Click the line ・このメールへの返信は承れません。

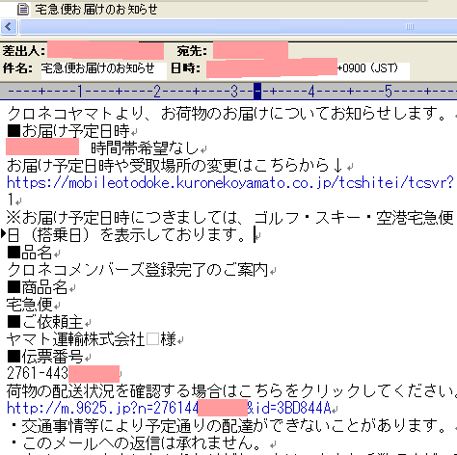click(x=136, y=443)
